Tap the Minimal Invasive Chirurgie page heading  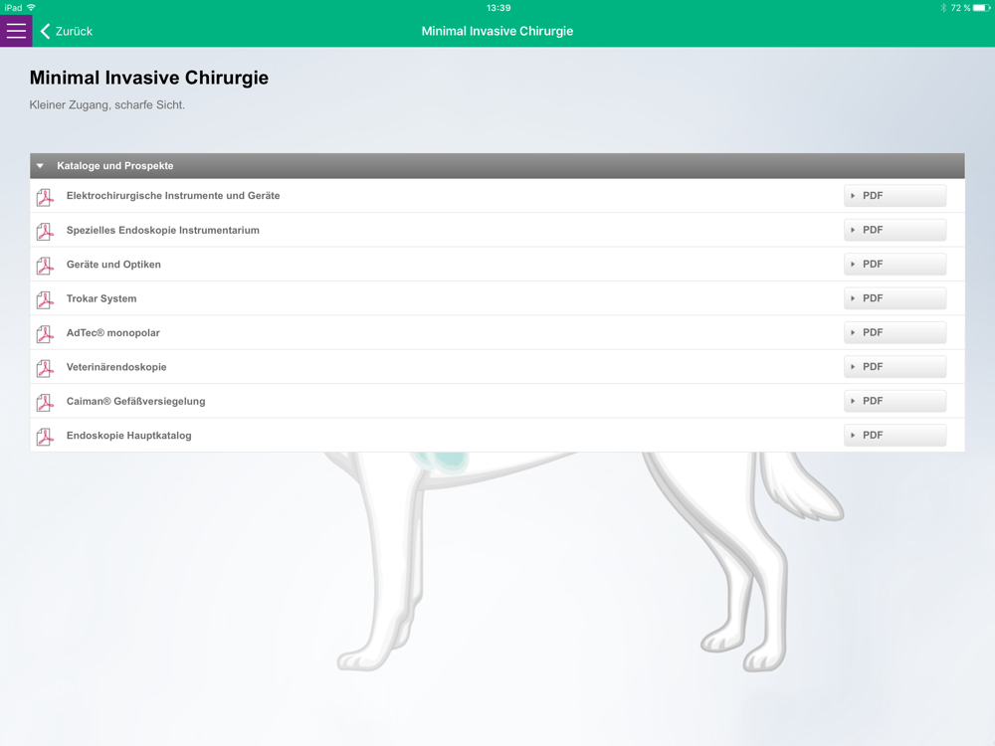click(149, 78)
